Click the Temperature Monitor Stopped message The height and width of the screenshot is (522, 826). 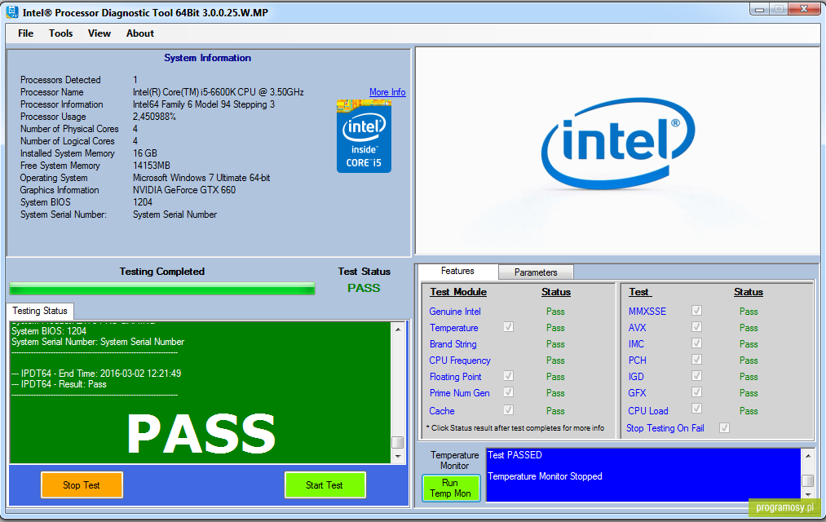[545, 476]
